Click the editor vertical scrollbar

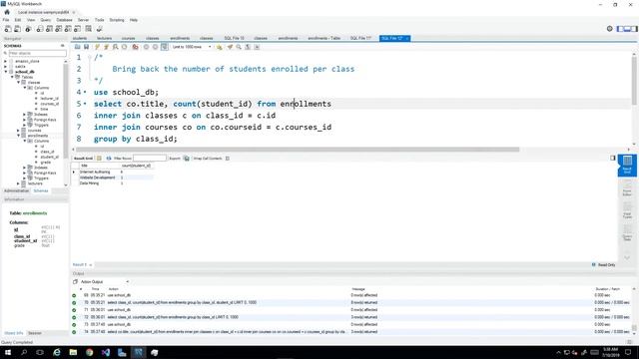[634, 80]
